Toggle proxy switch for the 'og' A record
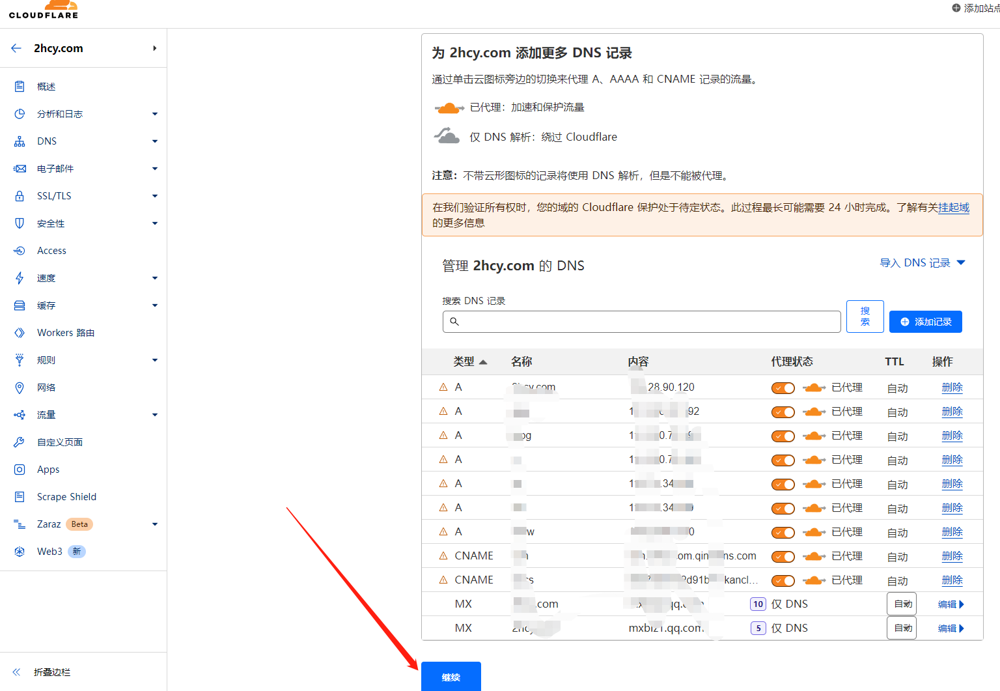This screenshot has height=691, width=1000. 783,436
